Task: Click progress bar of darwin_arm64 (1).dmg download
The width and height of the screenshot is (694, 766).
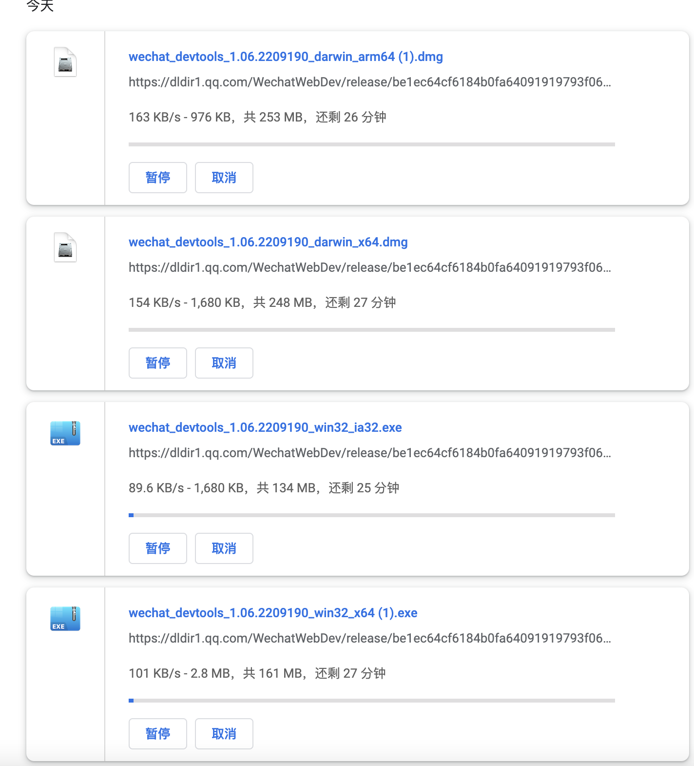Action: [372, 144]
